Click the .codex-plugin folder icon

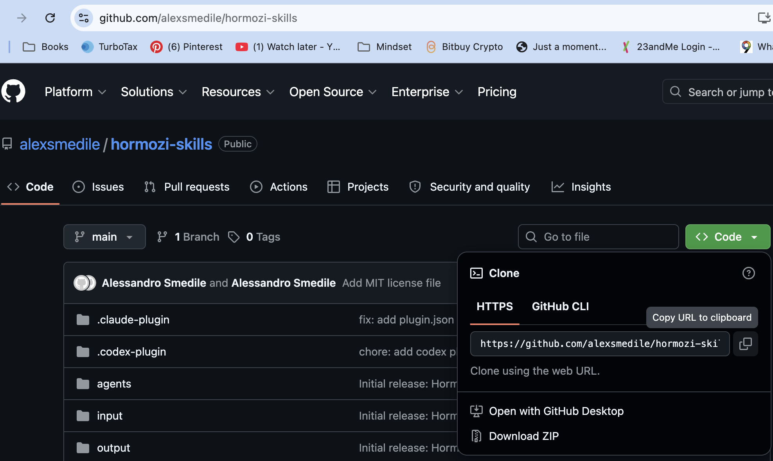83,352
